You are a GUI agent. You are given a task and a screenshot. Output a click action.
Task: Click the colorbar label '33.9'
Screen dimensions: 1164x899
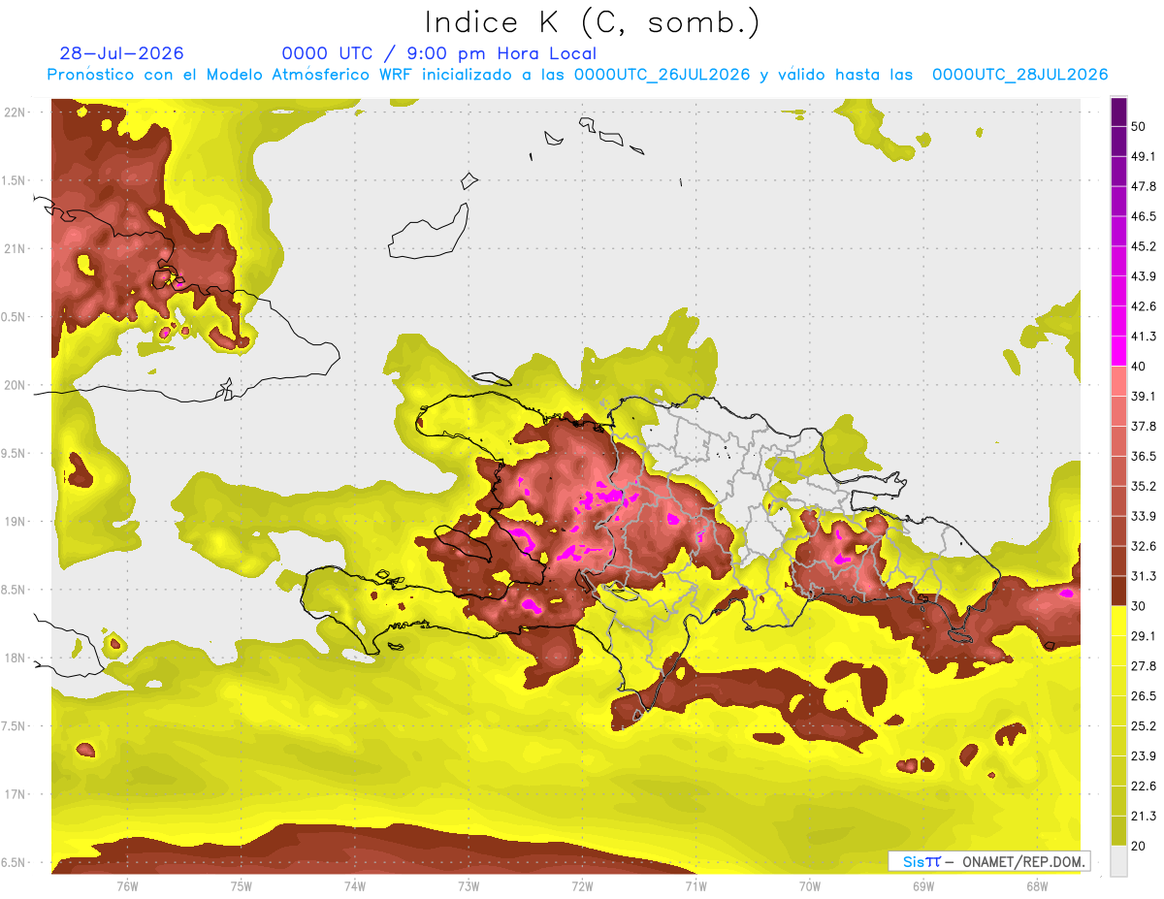pyautogui.click(x=1144, y=516)
